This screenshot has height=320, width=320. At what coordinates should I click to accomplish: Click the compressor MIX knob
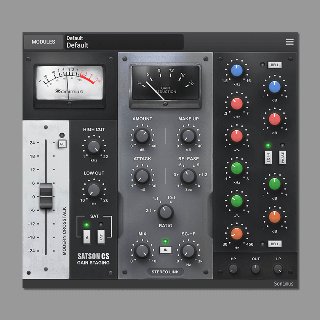pyautogui.click(x=142, y=251)
